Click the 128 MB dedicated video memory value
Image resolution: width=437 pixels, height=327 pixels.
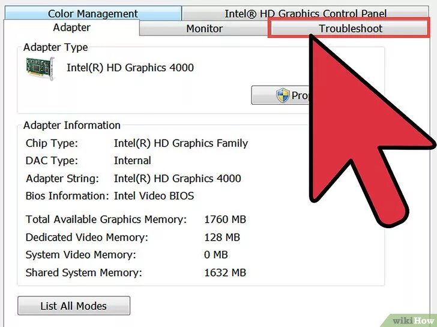click(222, 237)
